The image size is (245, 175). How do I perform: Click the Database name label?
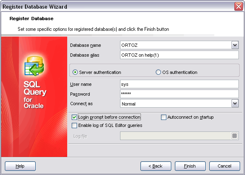[86, 45]
